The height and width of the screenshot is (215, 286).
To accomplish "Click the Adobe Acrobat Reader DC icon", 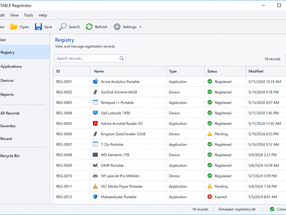I will 95,123.
